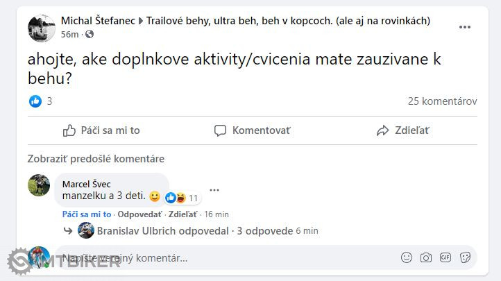
Task: Click the public globe privacy icon
Action: (89, 34)
